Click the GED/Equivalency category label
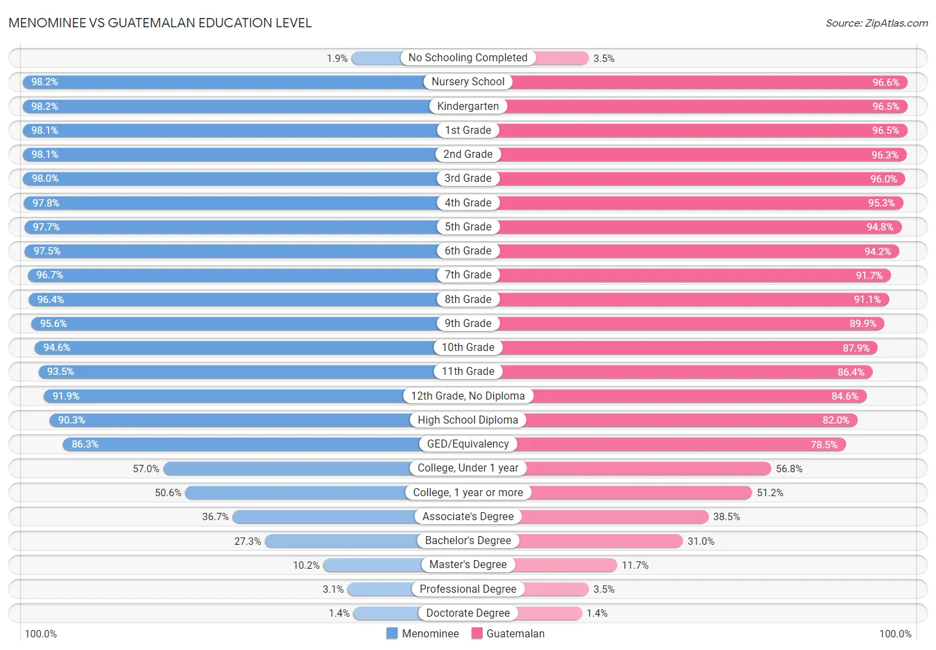 [x=468, y=444]
